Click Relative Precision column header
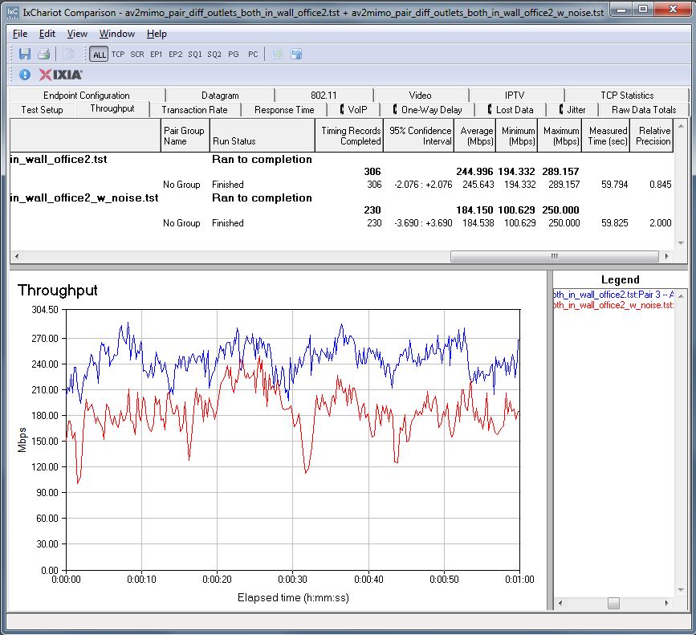 [652, 136]
